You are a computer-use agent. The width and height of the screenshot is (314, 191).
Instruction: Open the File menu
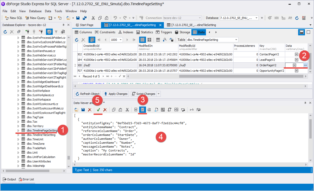(5, 11)
